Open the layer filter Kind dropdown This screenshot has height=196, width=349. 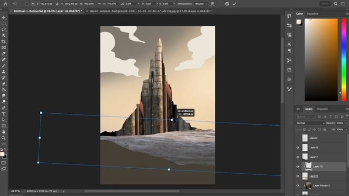(x=306, y=117)
